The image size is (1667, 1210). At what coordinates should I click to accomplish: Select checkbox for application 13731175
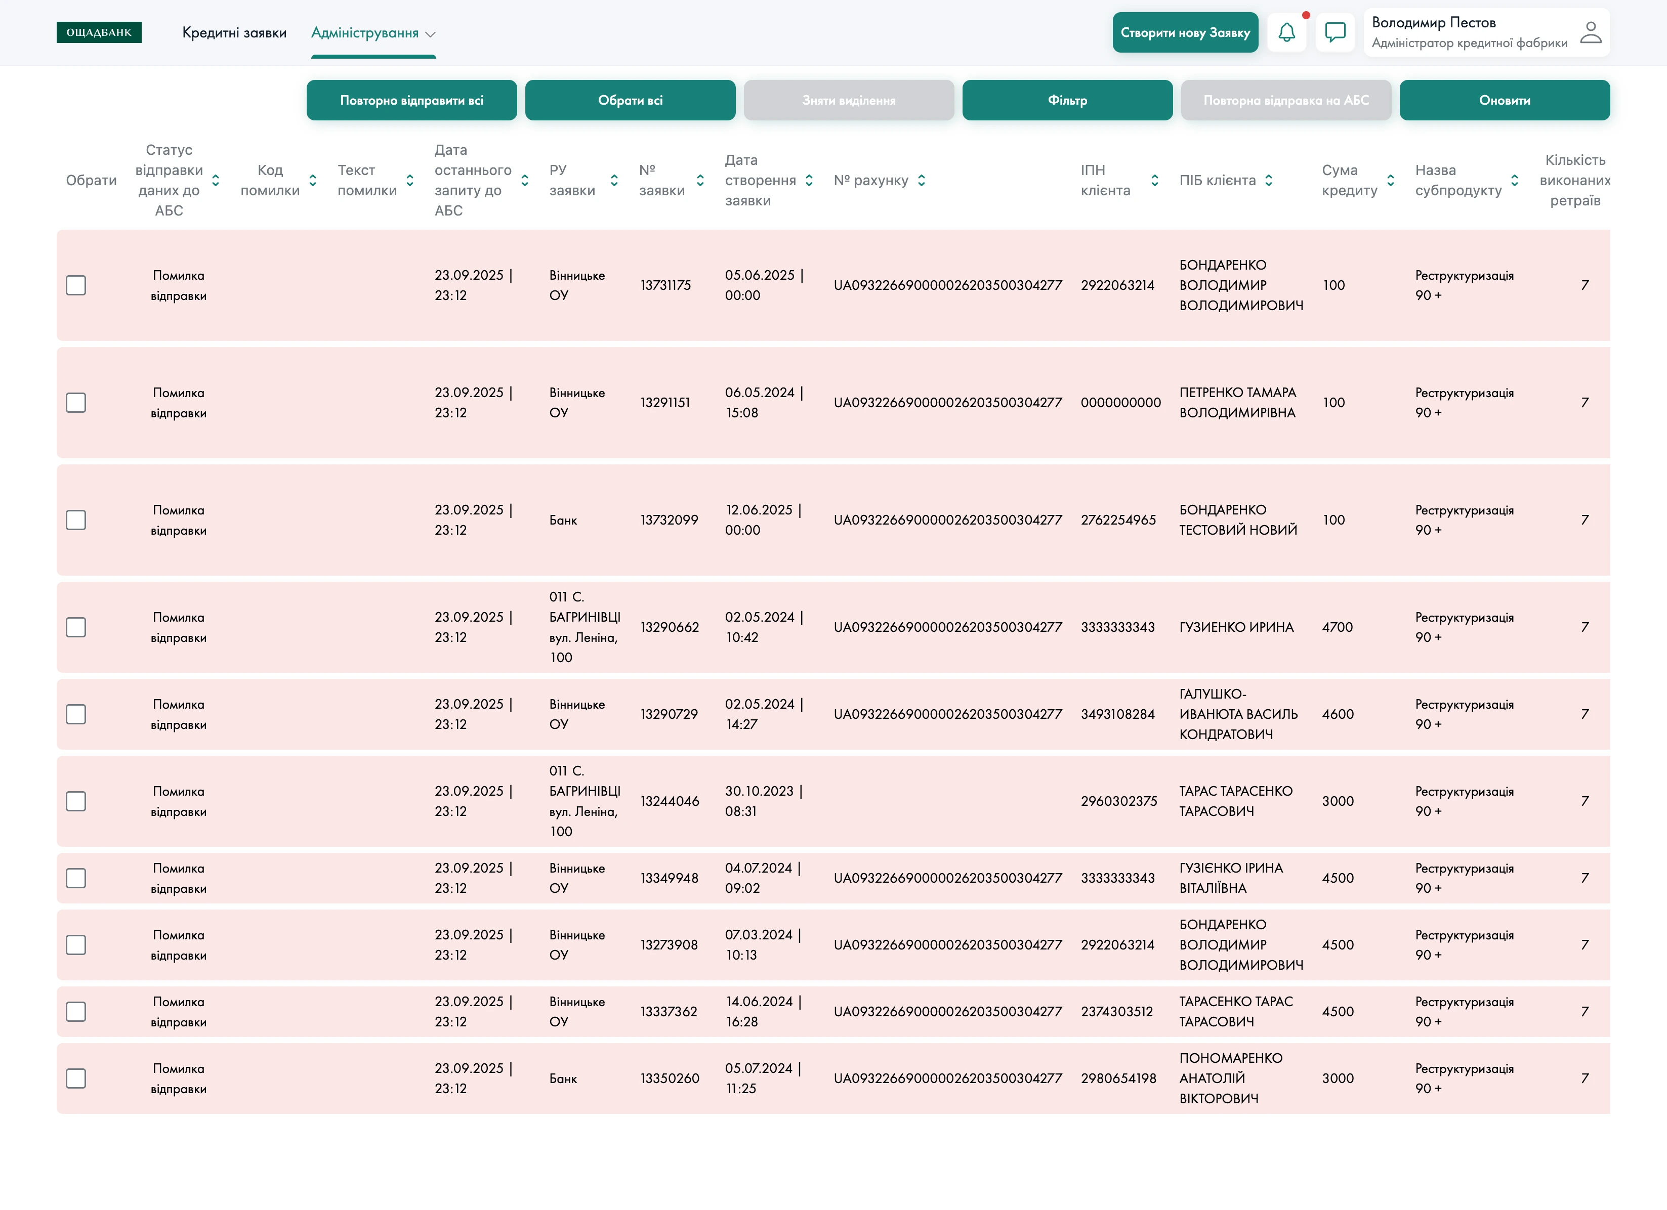[76, 285]
